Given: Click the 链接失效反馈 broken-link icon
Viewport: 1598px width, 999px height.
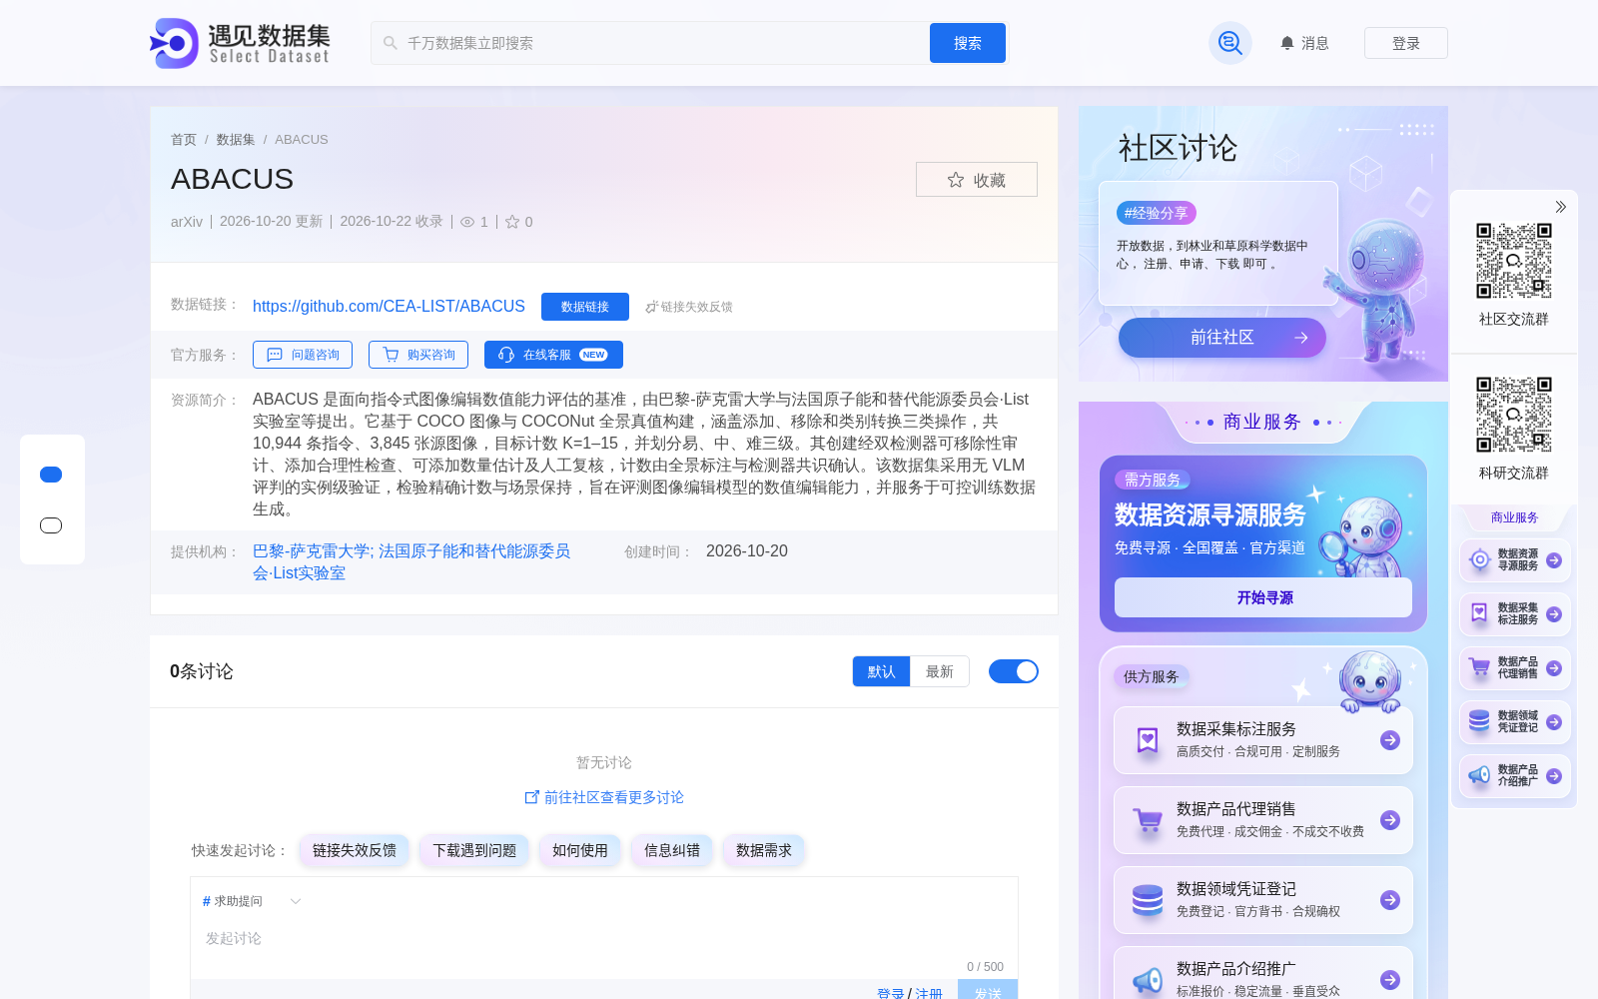Looking at the screenshot, I should 651,307.
